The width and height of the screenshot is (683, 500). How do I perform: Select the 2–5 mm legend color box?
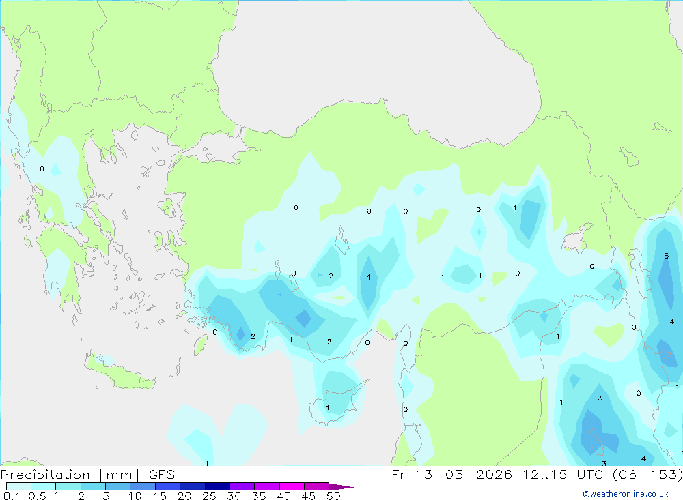pos(93,486)
